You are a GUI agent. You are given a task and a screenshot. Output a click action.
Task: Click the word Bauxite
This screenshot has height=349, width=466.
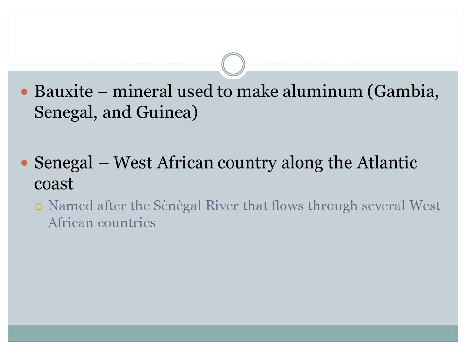tap(64, 91)
